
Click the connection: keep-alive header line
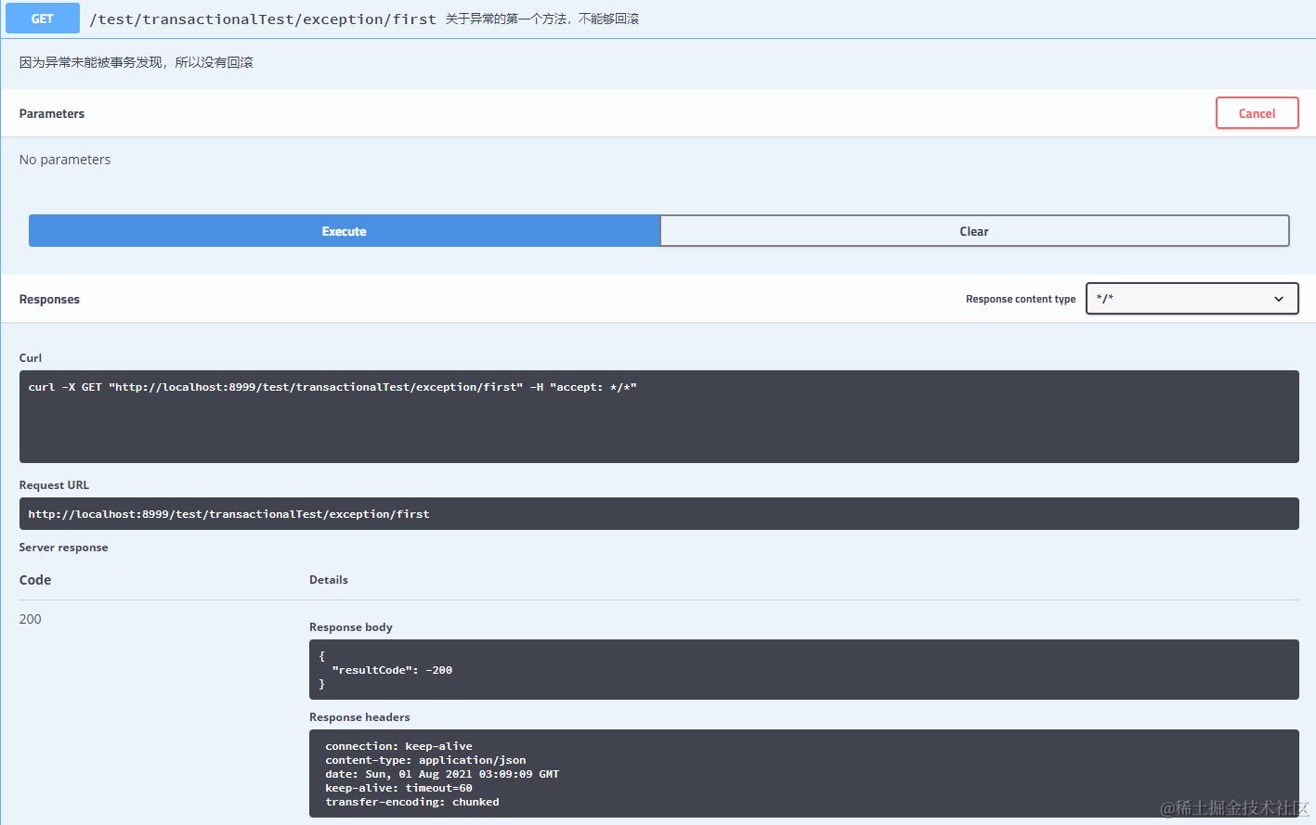tap(398, 746)
